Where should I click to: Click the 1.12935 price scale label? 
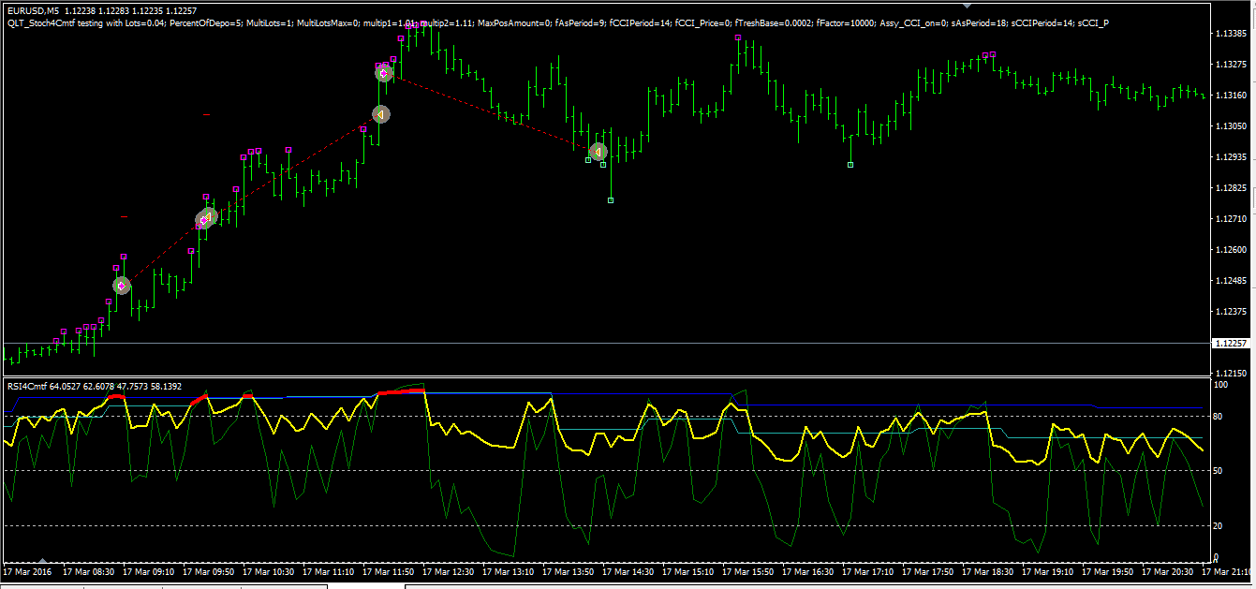tap(1230, 157)
